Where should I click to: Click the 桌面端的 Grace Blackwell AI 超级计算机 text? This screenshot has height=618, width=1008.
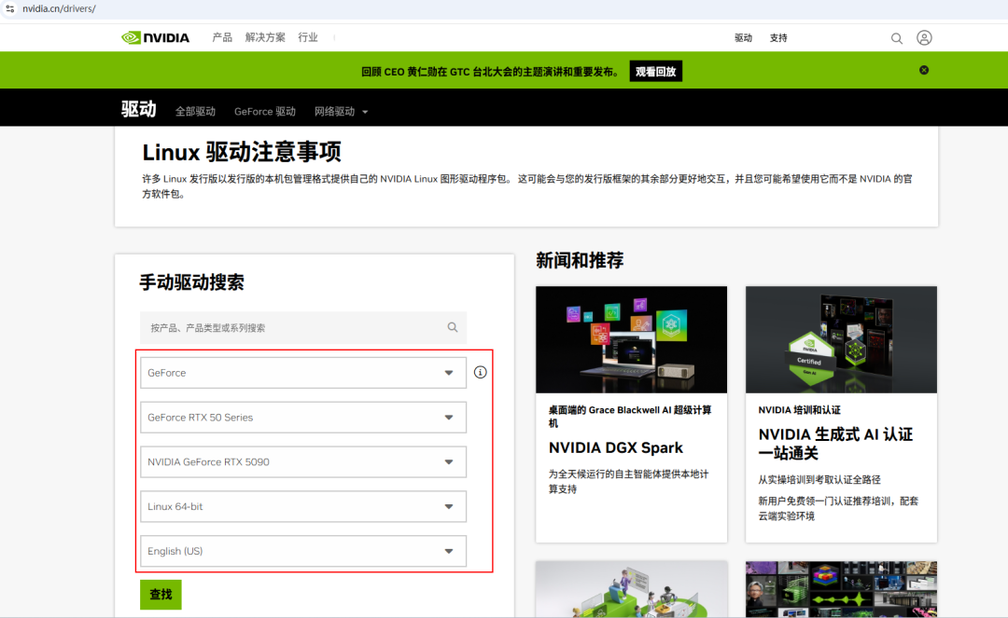coord(630,417)
